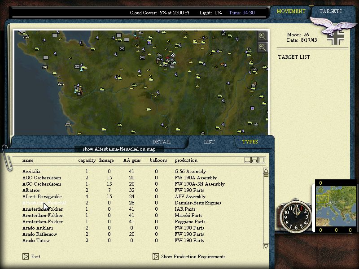Sort by the damage column header
The width and height of the screenshot is (359, 269).
(x=106, y=161)
